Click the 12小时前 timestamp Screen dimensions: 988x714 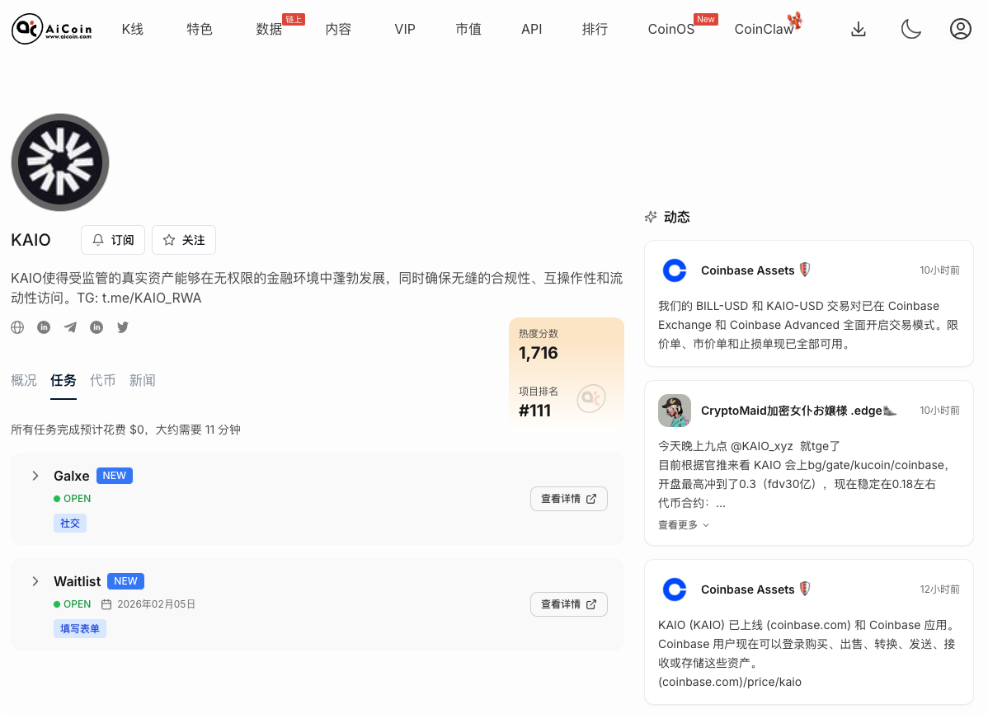click(x=939, y=590)
